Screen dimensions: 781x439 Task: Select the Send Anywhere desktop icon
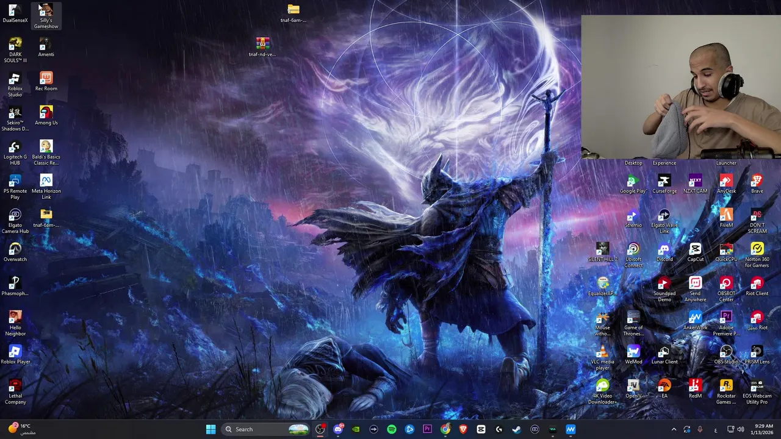point(695,289)
